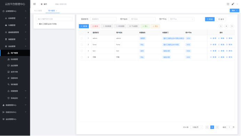Image resolution: width=241 pixels, height=136 pixels.
Task: Delete the fuma user row
Action: point(229,45)
